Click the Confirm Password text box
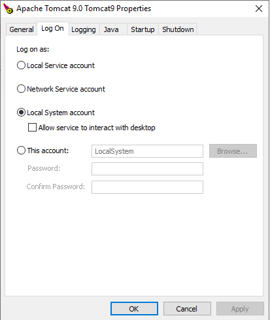Viewport: 270px width, 320px height. [x=147, y=187]
